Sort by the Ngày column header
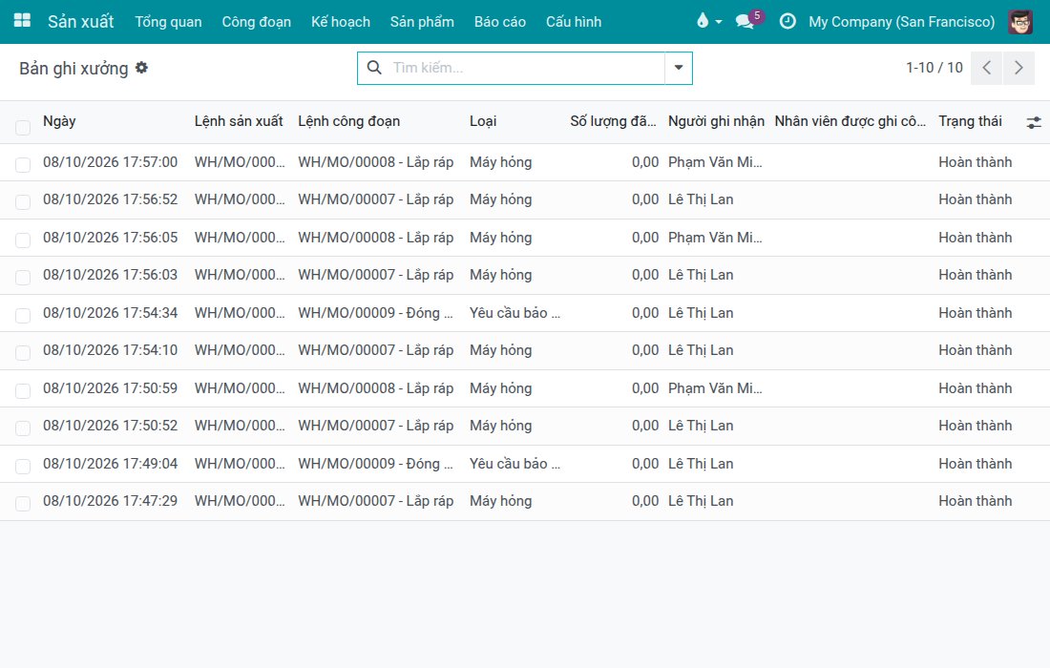1050x668 pixels. click(x=59, y=121)
